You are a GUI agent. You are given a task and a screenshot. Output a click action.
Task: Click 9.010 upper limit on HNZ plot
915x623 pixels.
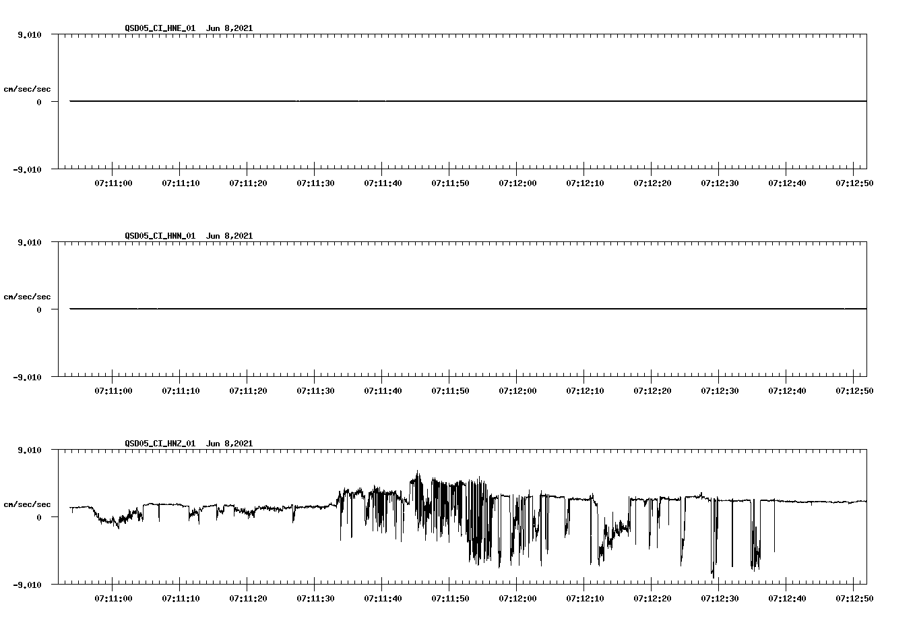click(29, 450)
